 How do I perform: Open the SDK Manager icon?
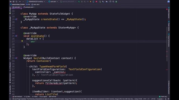click(x=103, y=2)
